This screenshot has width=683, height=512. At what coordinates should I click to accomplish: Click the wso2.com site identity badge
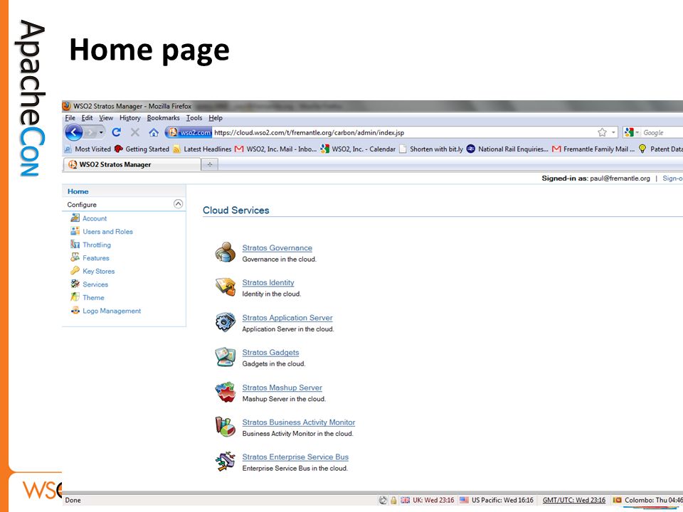point(189,132)
